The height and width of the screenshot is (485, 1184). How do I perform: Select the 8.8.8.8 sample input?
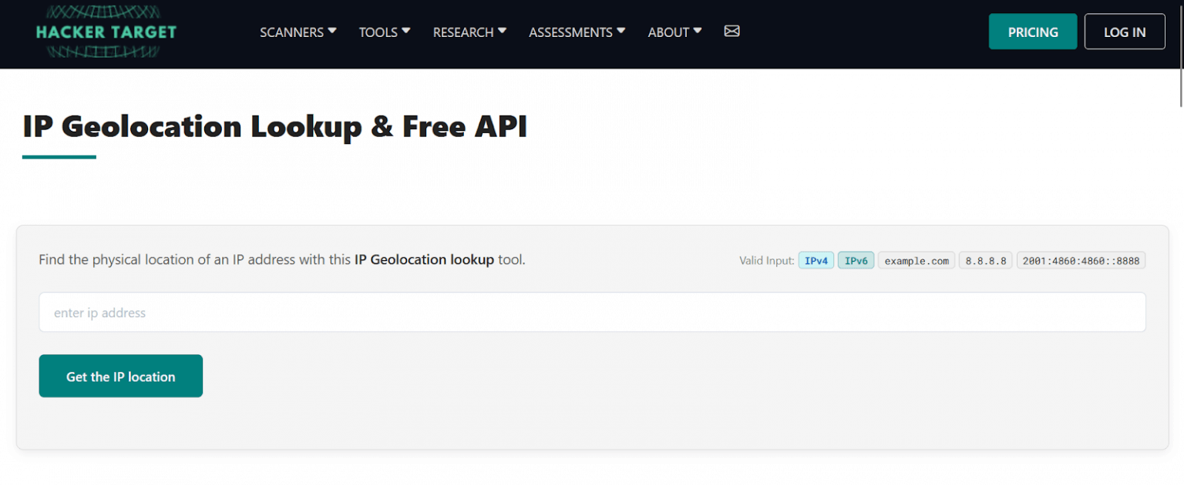(x=985, y=260)
